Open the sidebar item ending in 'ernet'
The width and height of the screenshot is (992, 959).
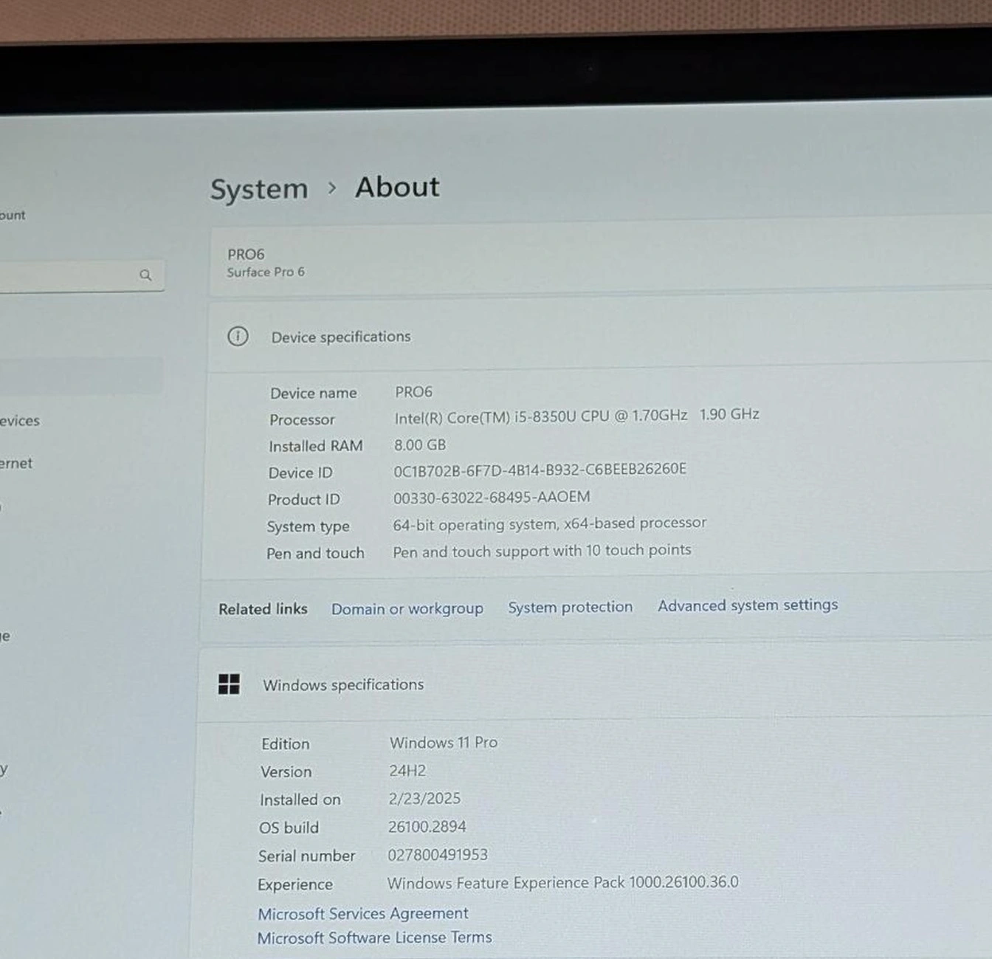click(x=16, y=463)
